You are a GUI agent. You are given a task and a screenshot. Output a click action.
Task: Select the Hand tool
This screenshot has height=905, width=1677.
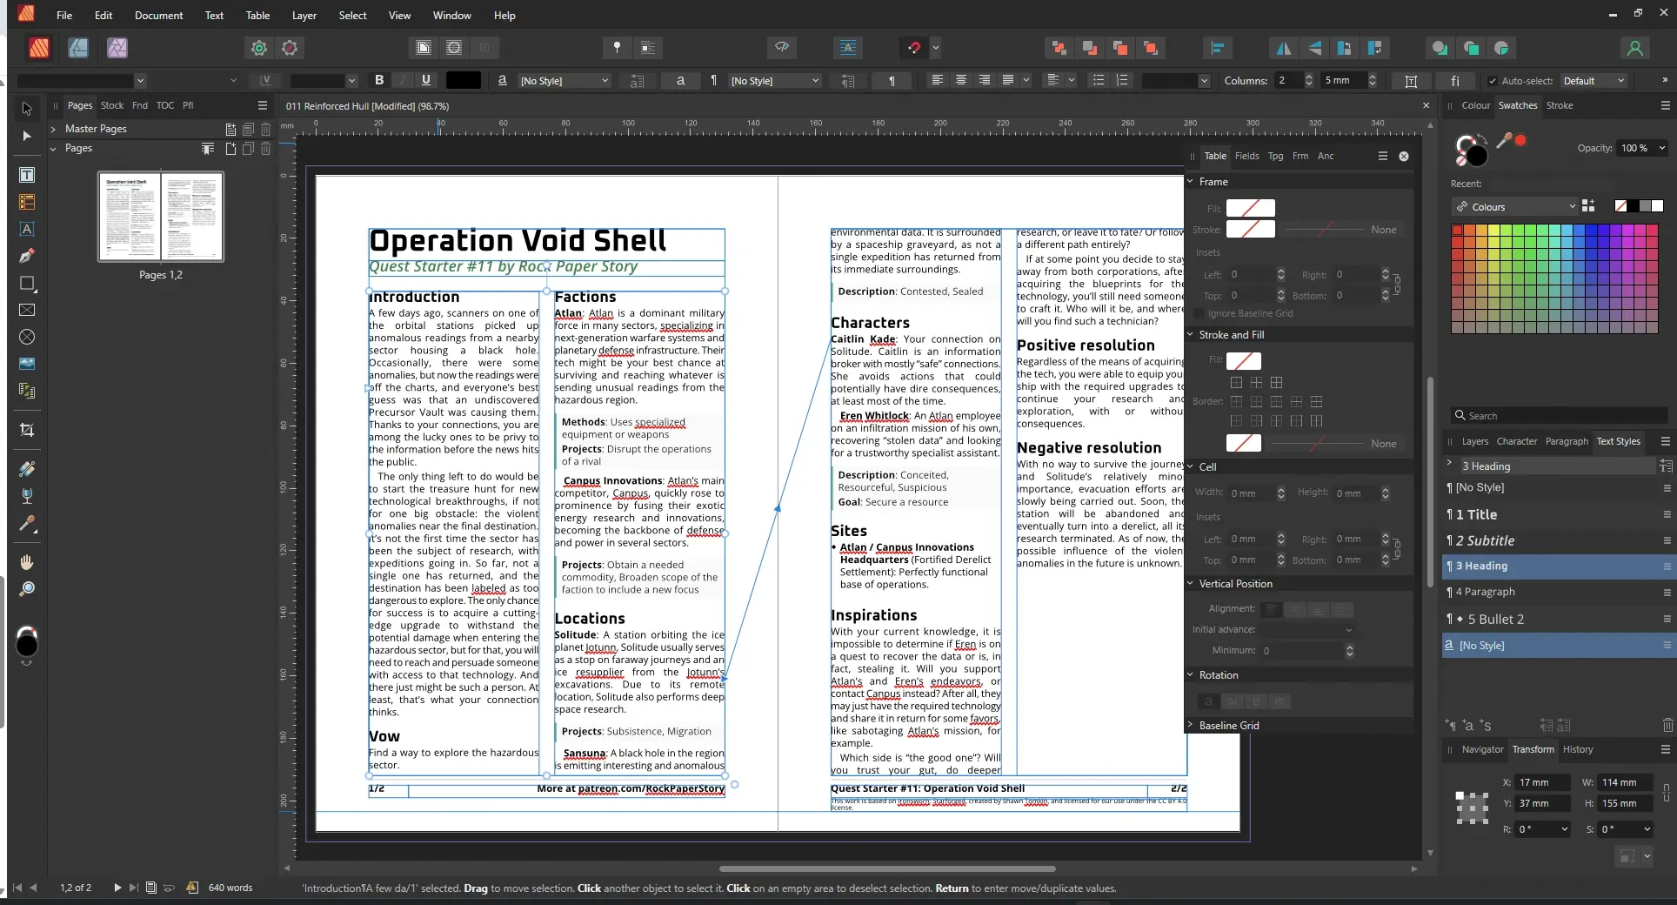coord(27,562)
